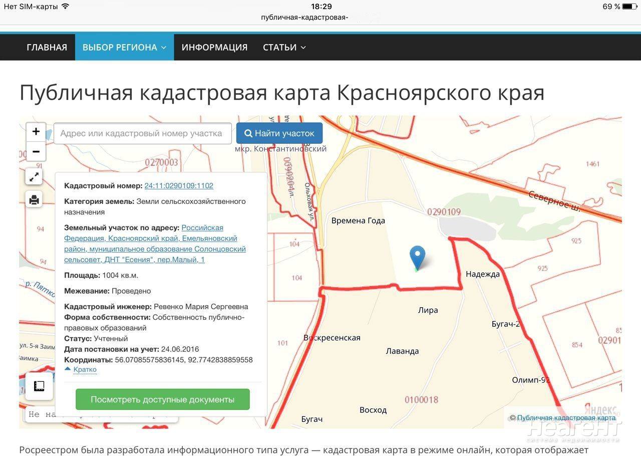Expand the ВЫБОР РЕГИОНА dropdown

(x=124, y=47)
